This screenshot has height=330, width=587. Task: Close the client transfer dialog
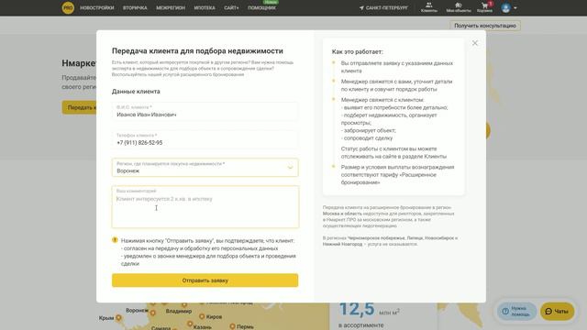point(475,43)
